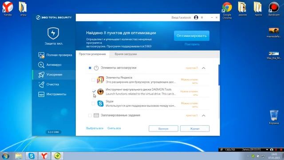
Task: Open the Windows Start menu
Action: coord(5,156)
